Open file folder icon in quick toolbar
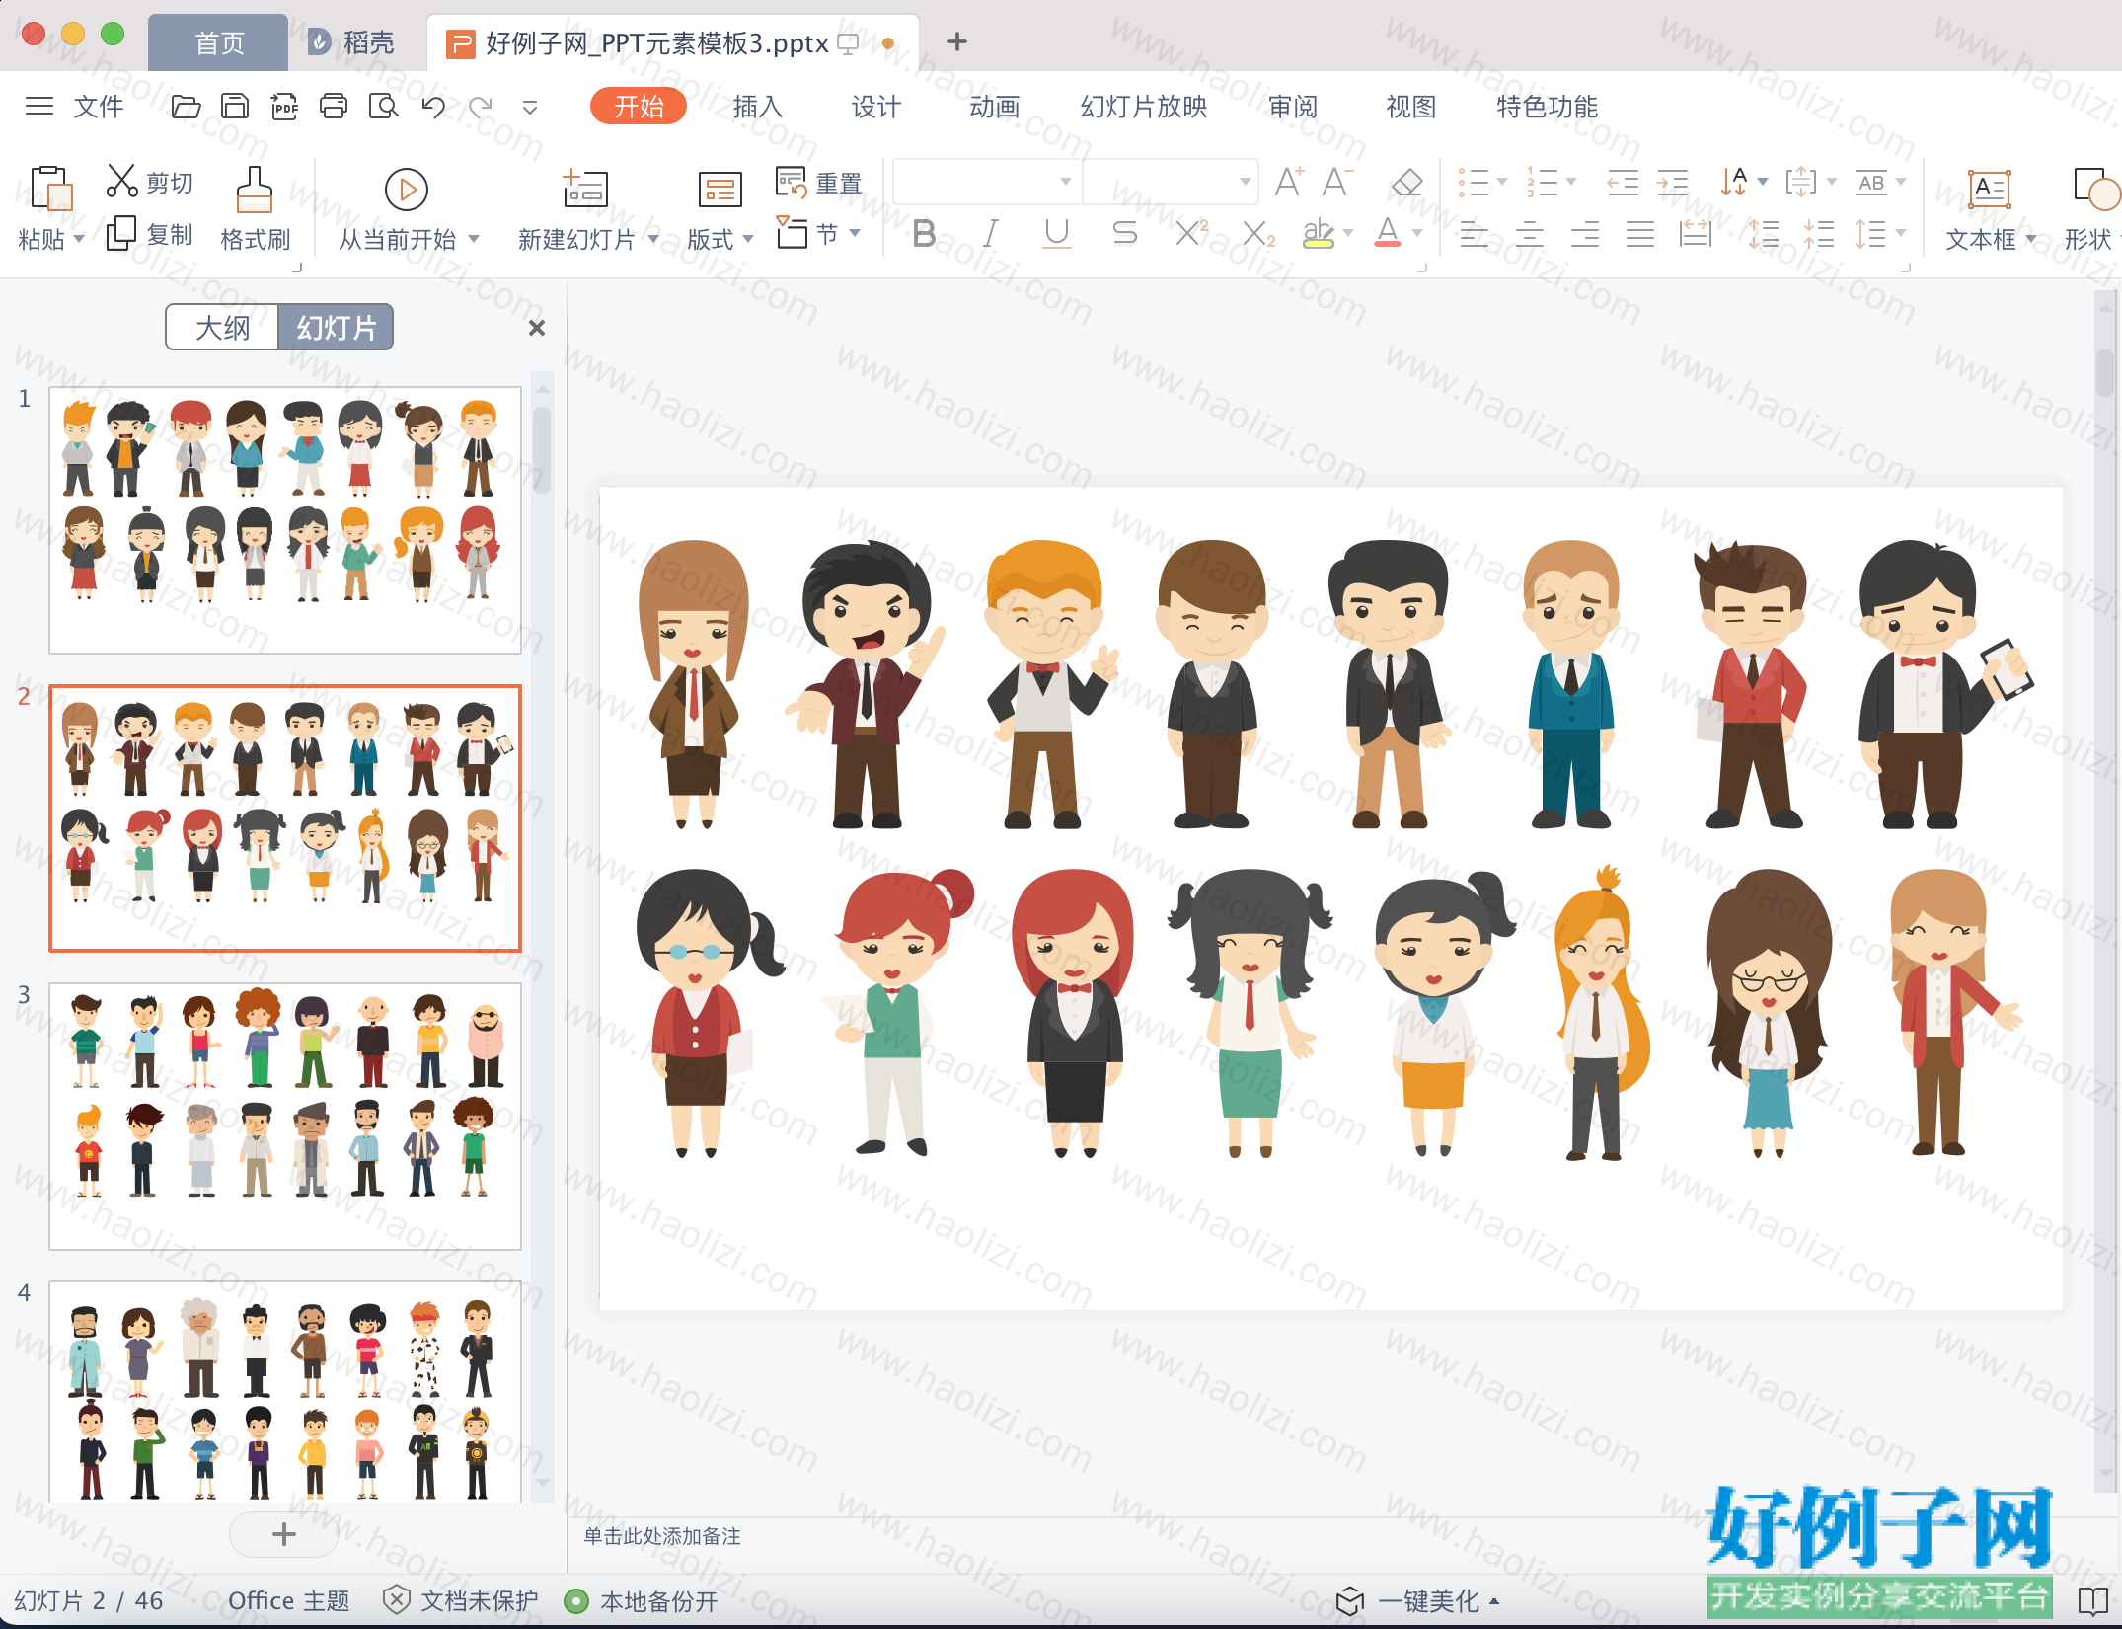The height and width of the screenshot is (1629, 2122). 186,106
